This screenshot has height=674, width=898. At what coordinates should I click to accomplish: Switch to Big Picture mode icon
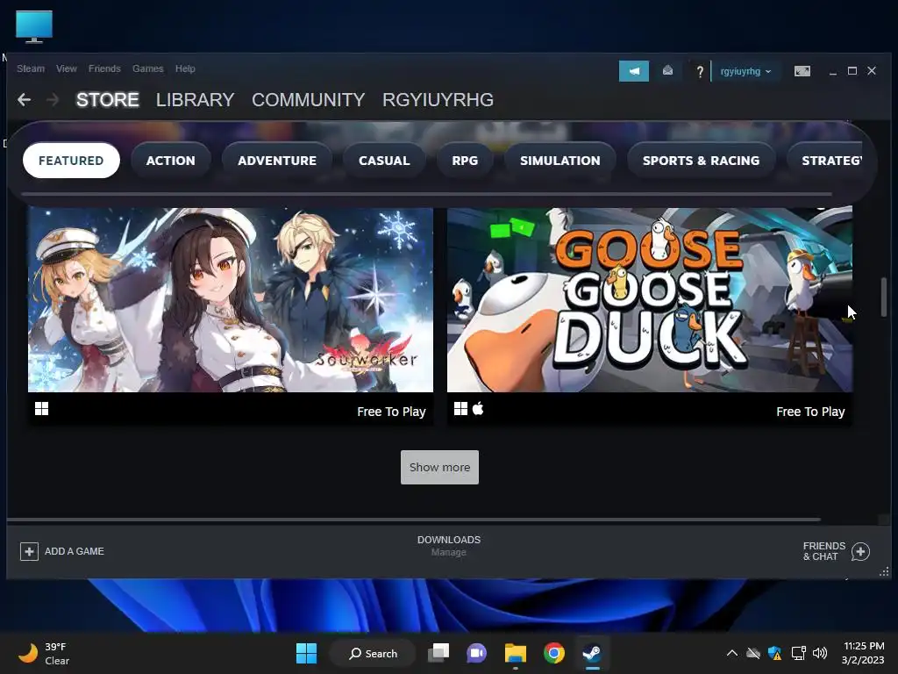(x=802, y=71)
